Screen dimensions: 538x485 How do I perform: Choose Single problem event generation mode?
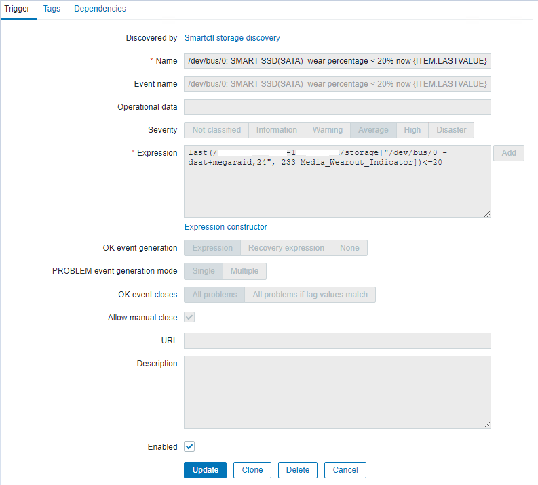(204, 271)
